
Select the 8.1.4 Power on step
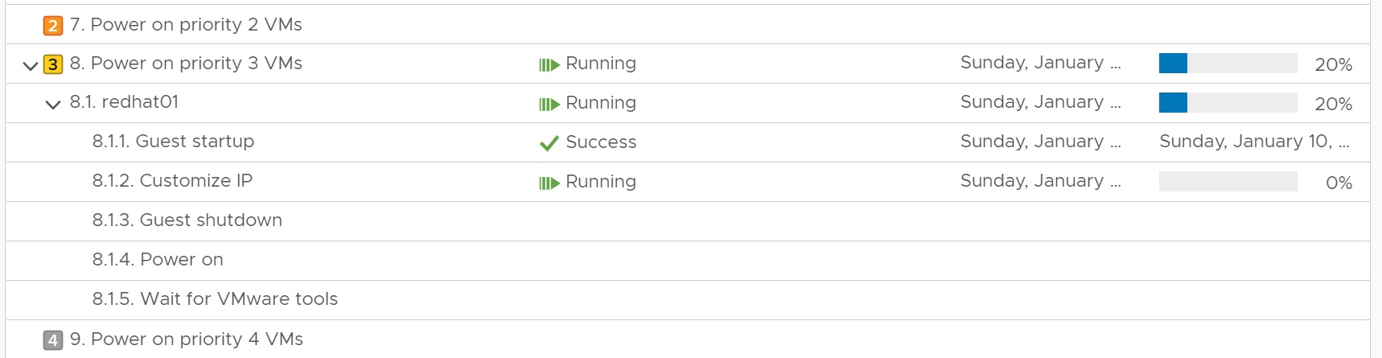158,260
